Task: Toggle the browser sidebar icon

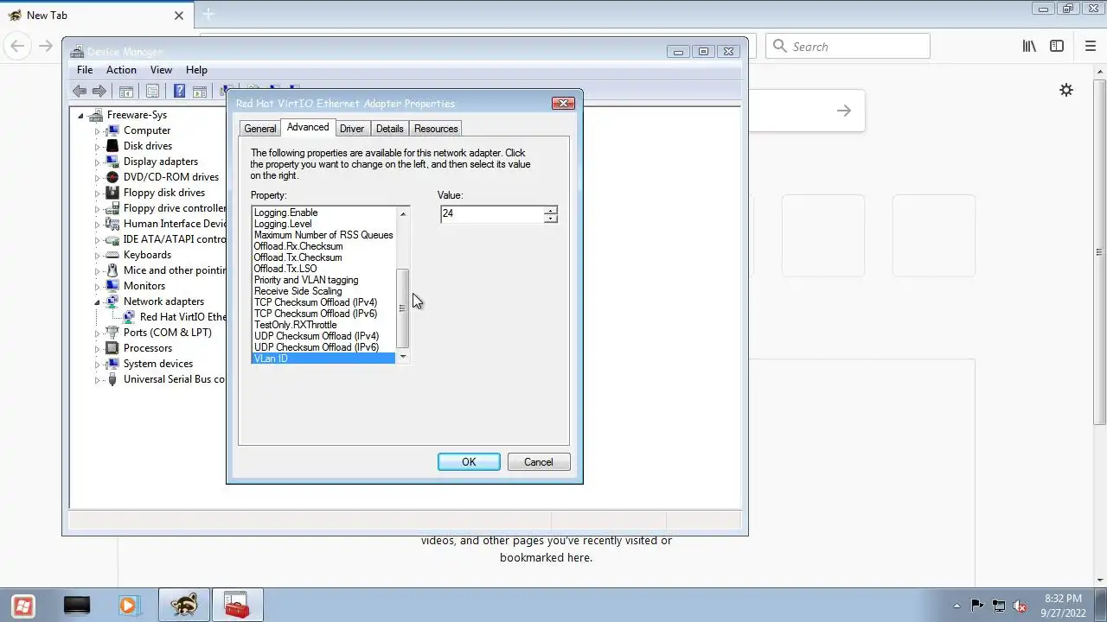Action: pyautogui.click(x=1057, y=47)
